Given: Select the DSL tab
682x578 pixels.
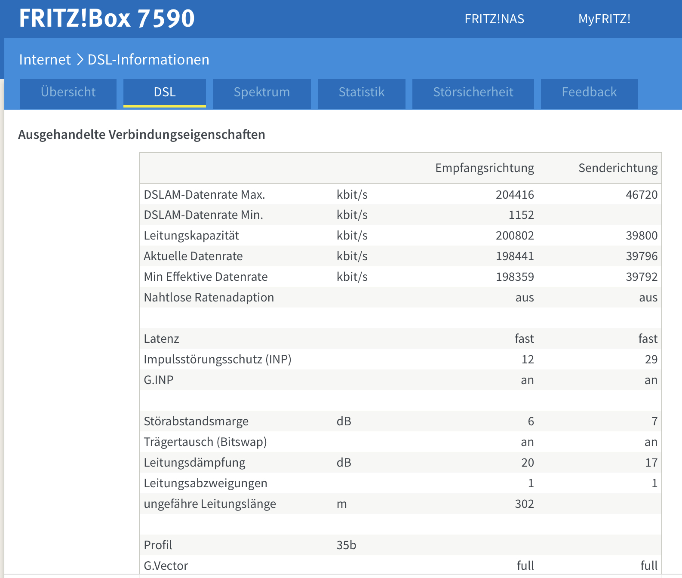Looking at the screenshot, I should coord(165,93).
